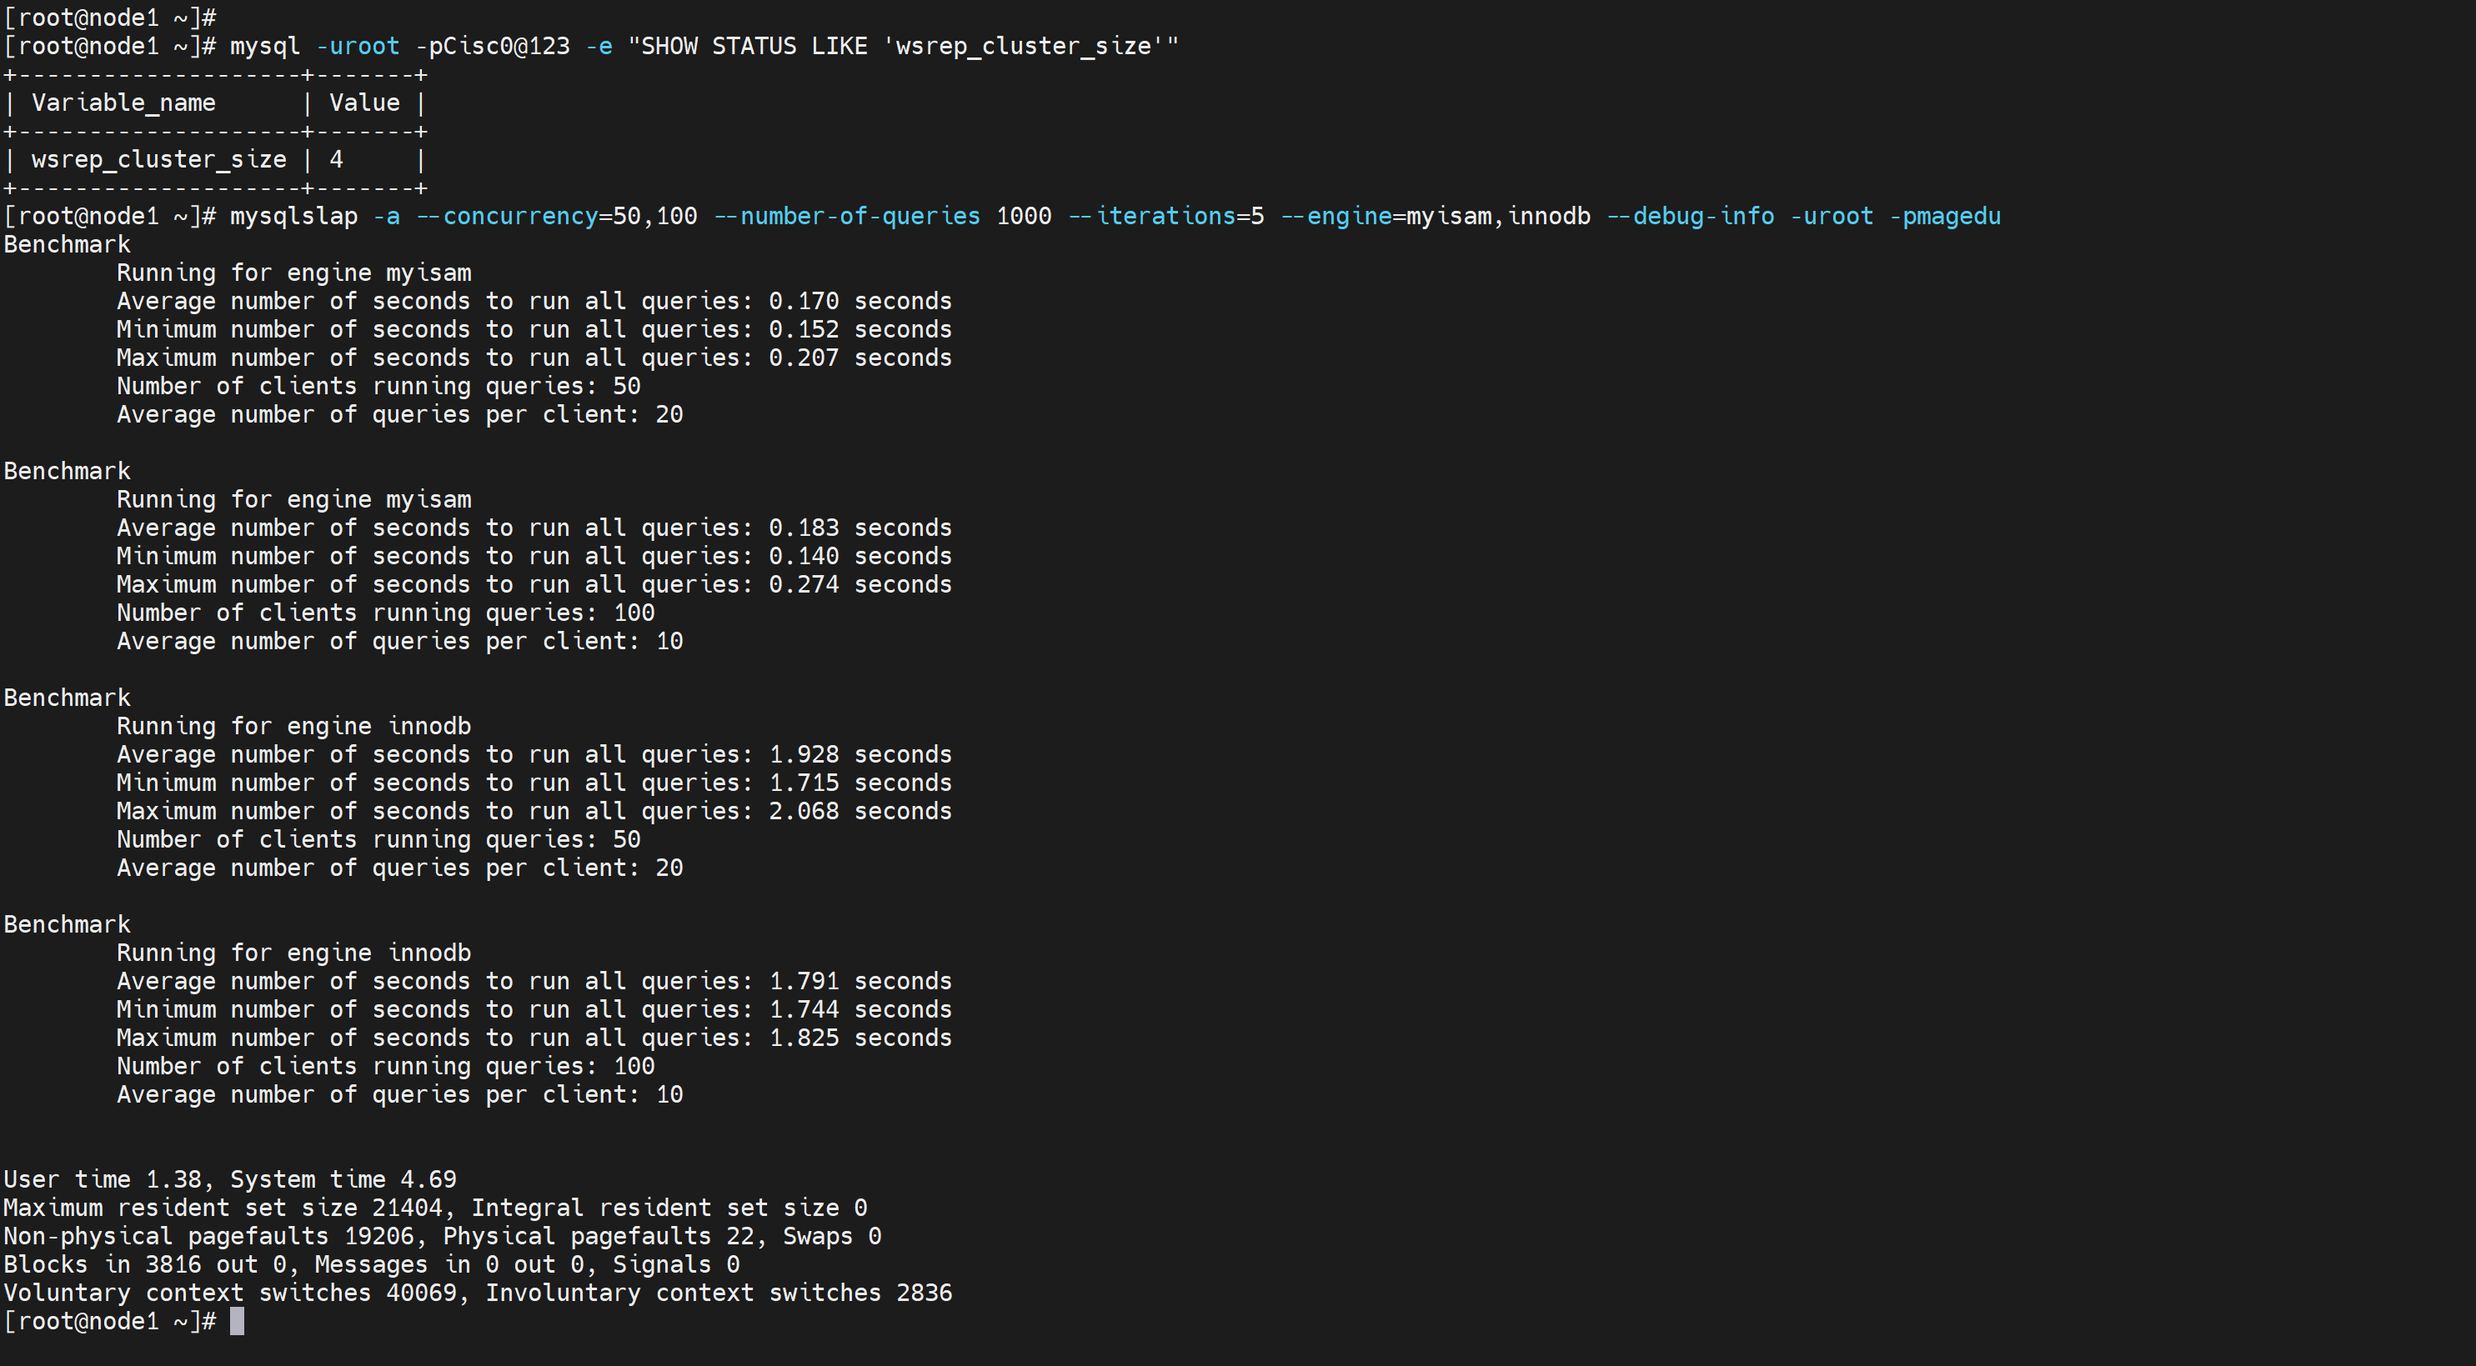Click the Value column header
Screen dimensions: 2476x1366
[364, 103]
